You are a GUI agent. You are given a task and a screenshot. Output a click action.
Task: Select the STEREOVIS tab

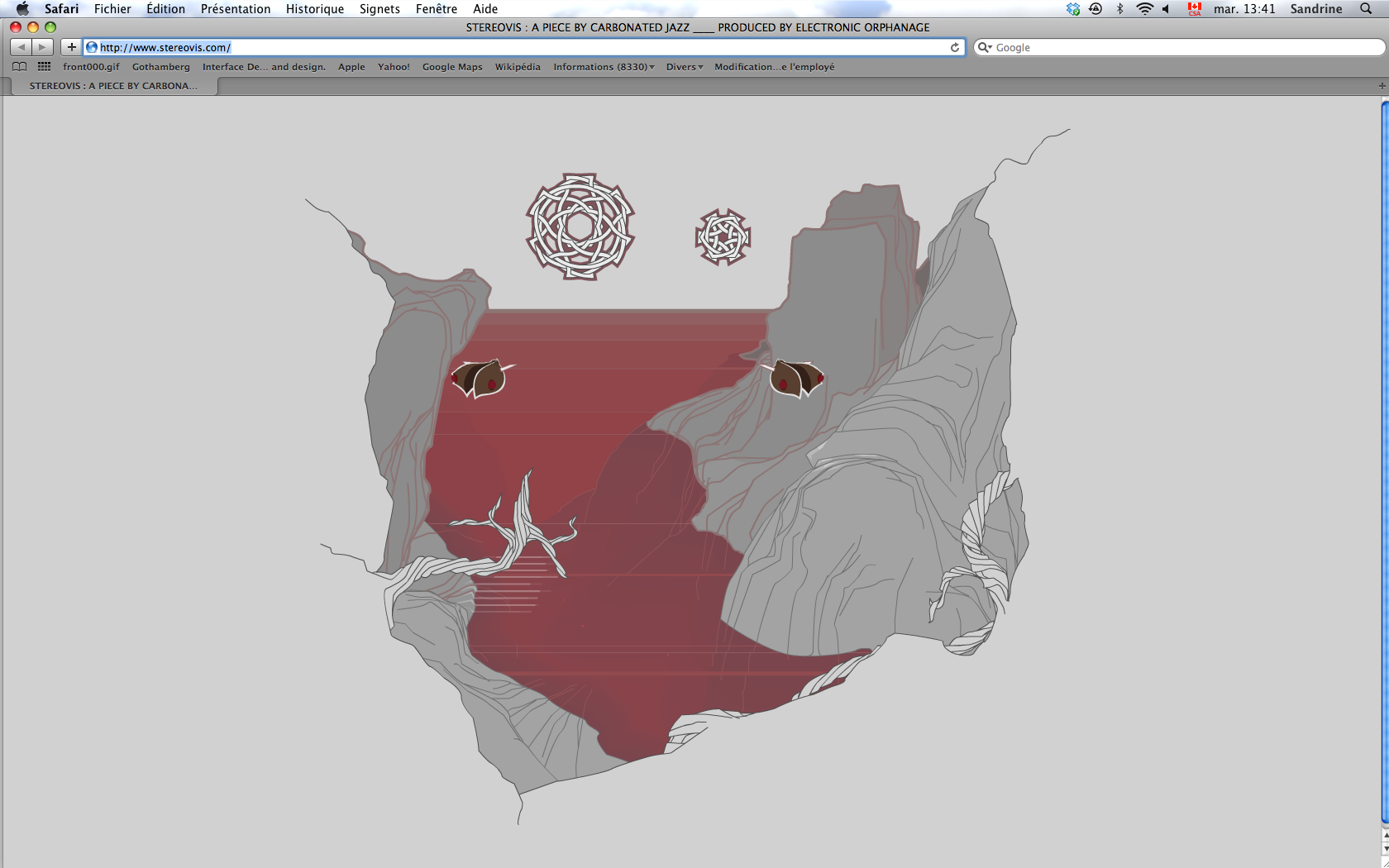[114, 86]
